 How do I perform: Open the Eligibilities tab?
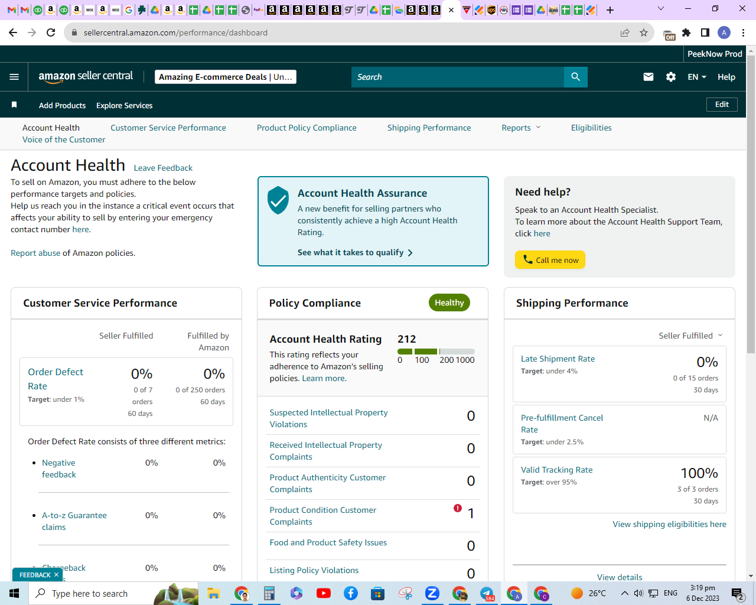[591, 128]
